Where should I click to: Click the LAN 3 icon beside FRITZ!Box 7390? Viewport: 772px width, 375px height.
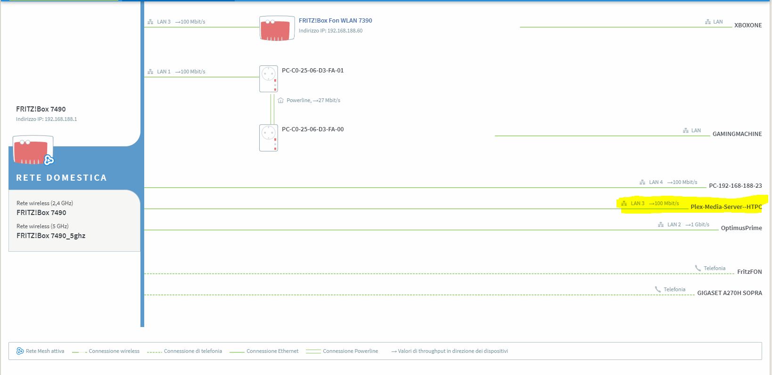(150, 22)
